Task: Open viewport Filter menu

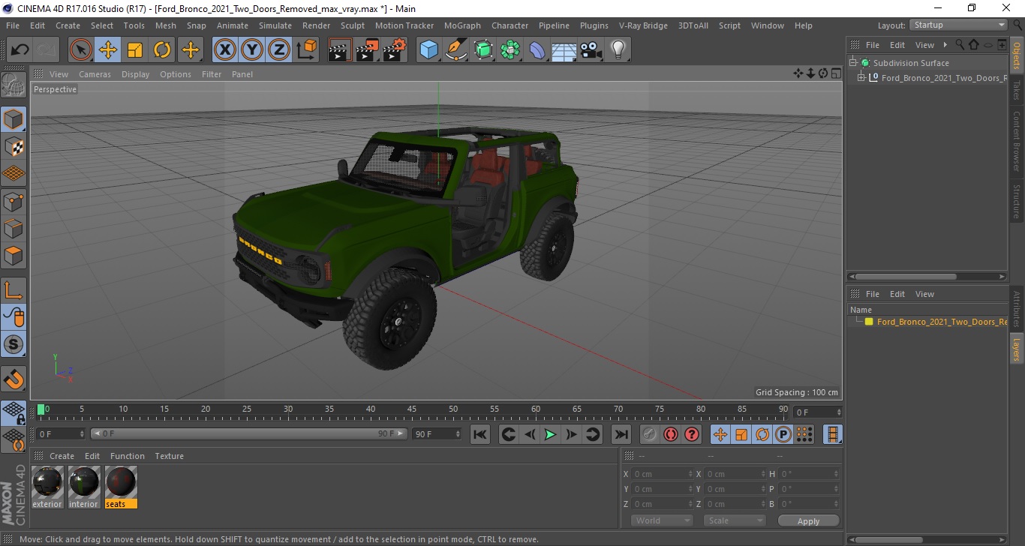Action: pyautogui.click(x=212, y=74)
